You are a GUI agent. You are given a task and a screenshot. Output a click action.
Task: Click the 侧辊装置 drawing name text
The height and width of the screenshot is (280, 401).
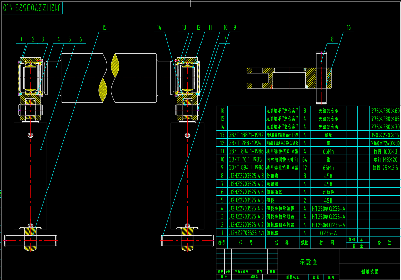pyautogui.click(x=370, y=272)
